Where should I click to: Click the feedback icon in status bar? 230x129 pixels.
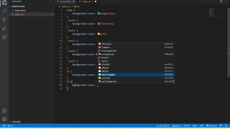pyautogui.click(x=221, y=126)
